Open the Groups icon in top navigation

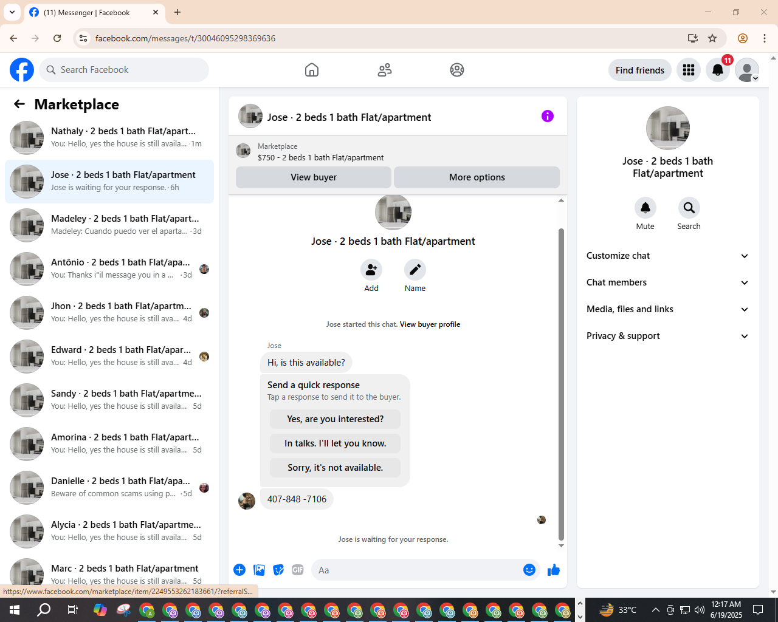(457, 70)
